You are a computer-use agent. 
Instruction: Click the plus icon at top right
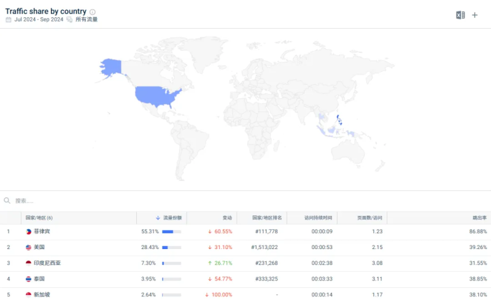pyautogui.click(x=474, y=15)
